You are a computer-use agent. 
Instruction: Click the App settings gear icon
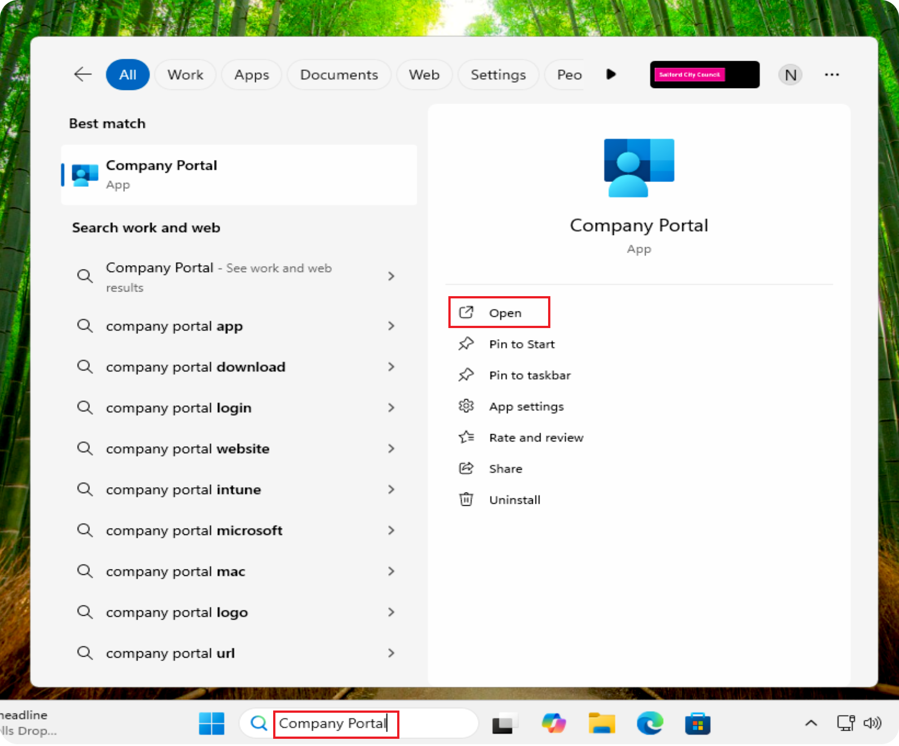point(466,406)
